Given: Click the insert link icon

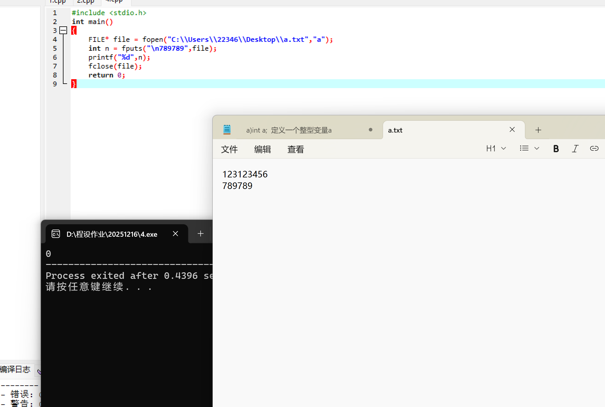Looking at the screenshot, I should (594, 149).
